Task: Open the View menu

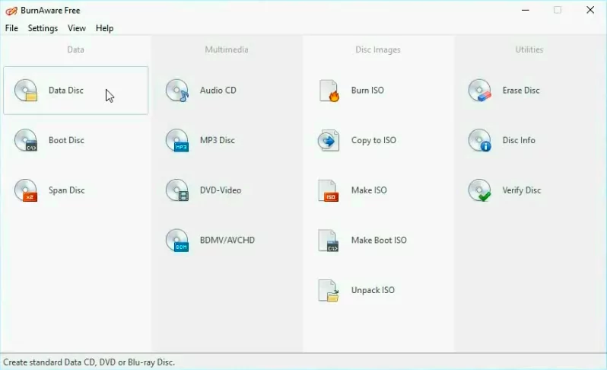Action: tap(77, 28)
